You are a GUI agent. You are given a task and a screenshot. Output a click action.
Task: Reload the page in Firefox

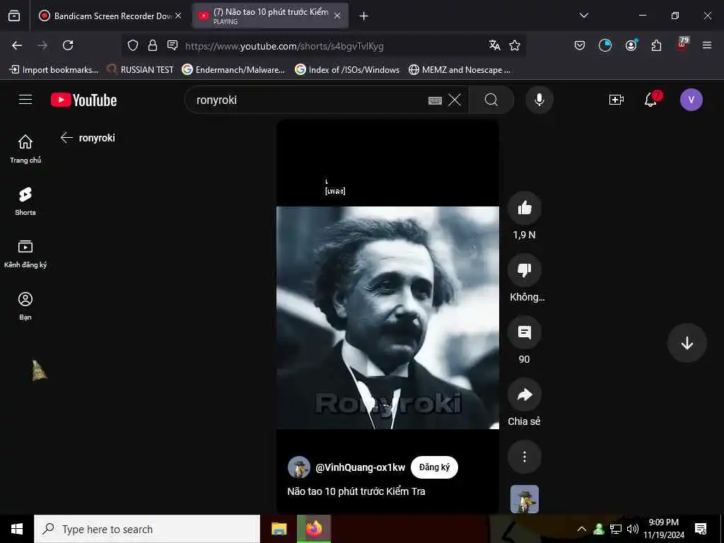(68, 45)
